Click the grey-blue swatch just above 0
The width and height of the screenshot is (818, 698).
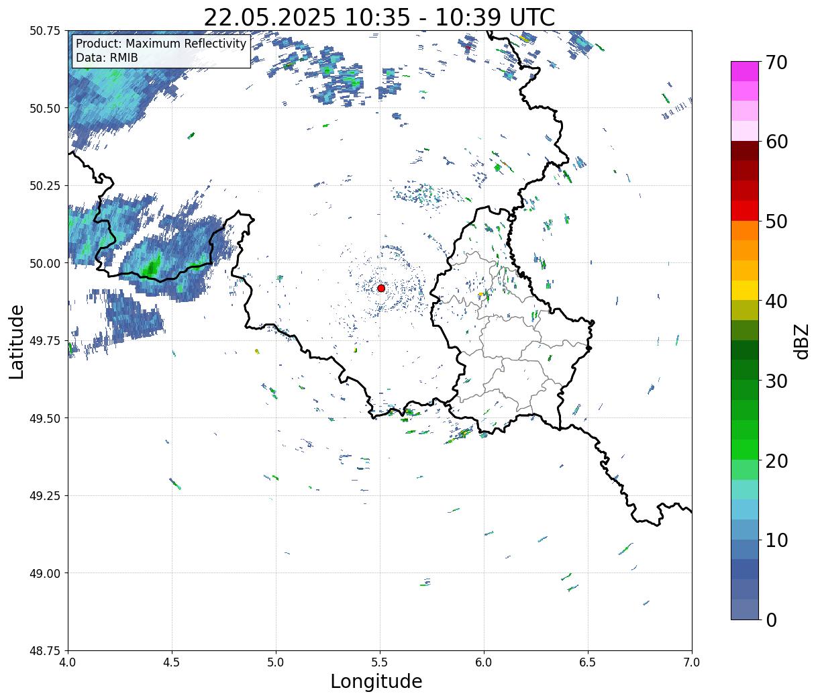(745, 609)
